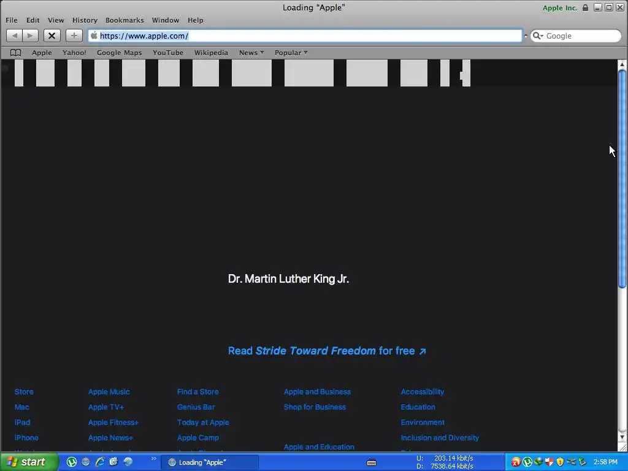The height and width of the screenshot is (471, 628).
Task: Open the Google Maps bookmark
Action: tap(120, 53)
